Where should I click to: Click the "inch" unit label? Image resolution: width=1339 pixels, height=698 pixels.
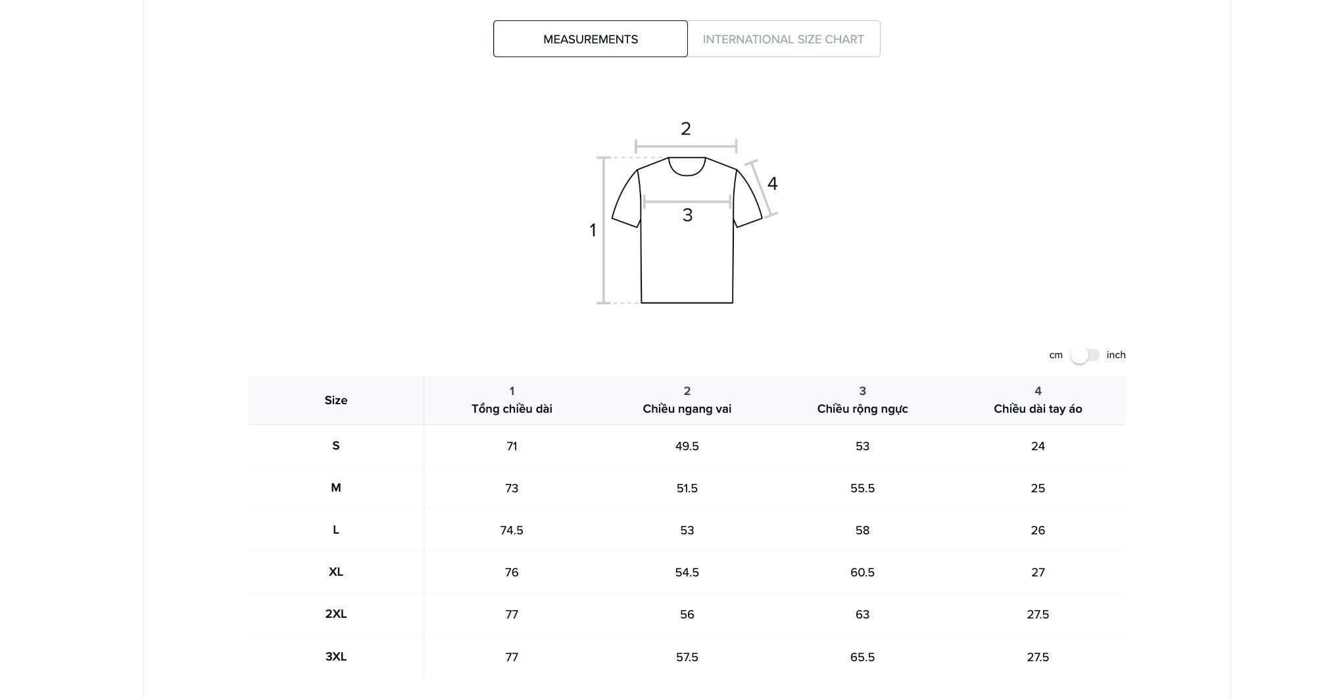1115,356
